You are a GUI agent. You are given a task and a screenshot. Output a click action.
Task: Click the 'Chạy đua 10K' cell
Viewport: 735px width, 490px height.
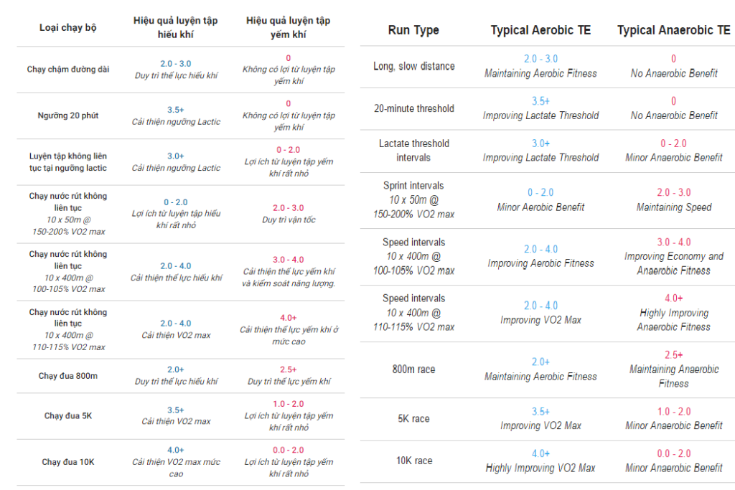click(68, 462)
